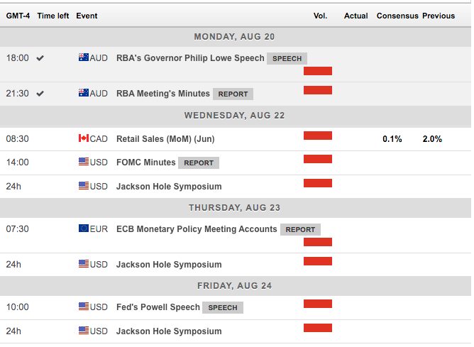
Task: Click EU flag beside ECB Meeting Accounts
Action: (x=84, y=229)
